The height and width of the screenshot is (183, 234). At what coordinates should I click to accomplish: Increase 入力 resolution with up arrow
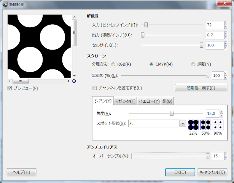click(226, 23)
